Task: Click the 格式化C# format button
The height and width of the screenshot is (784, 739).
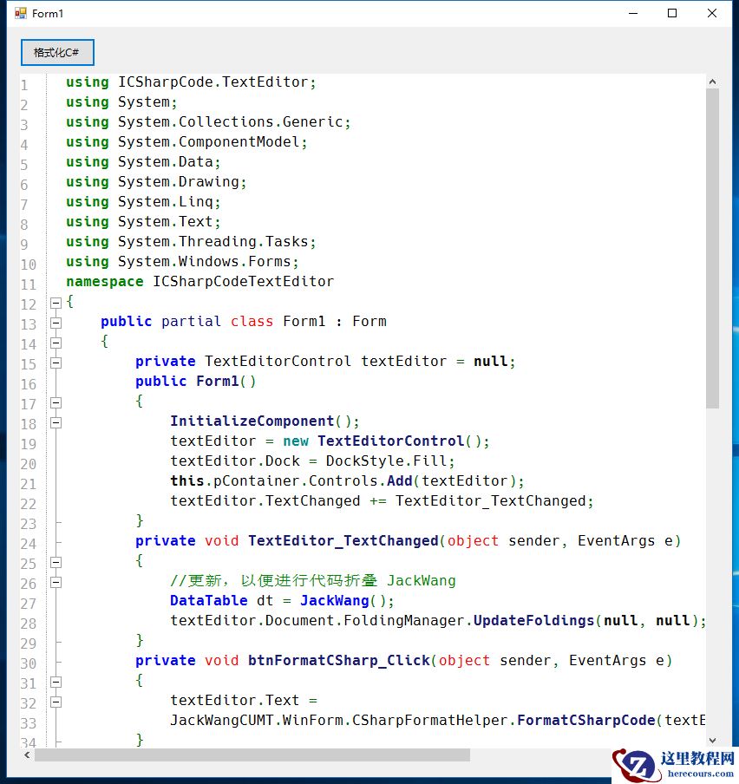Action: click(57, 52)
